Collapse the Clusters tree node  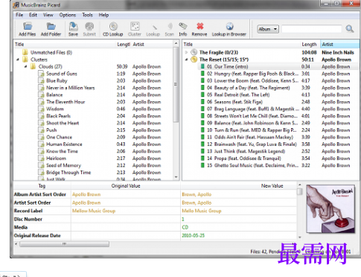click(x=18, y=60)
